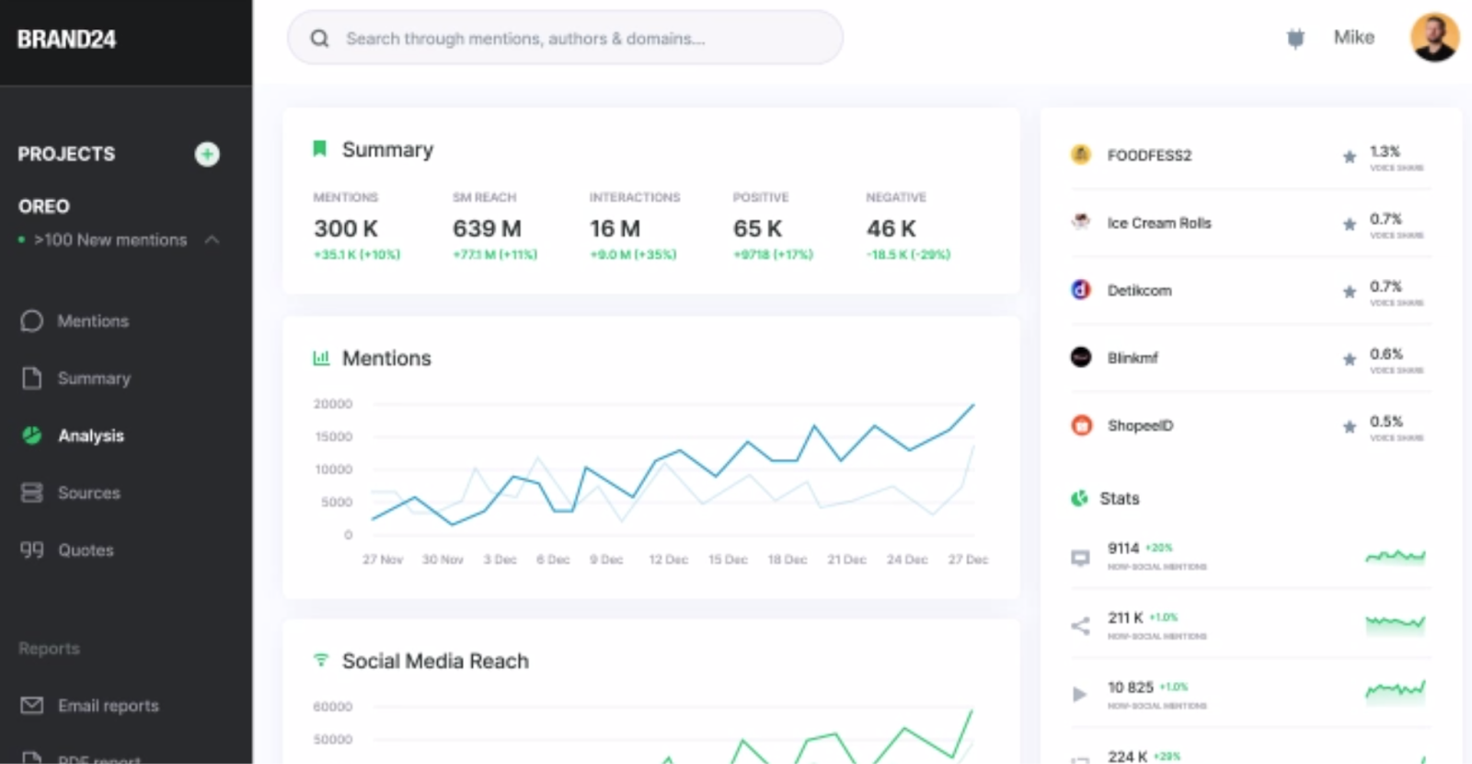Viewport: 1472px width, 764px height.
Task: Click the FOODFESS2 profile icon
Action: click(1081, 155)
